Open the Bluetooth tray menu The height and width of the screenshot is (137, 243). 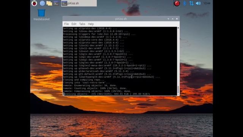point(185,3)
